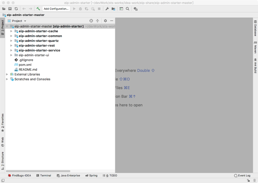Select the README.md file
This screenshot has height=183, width=258.
(x=28, y=69)
